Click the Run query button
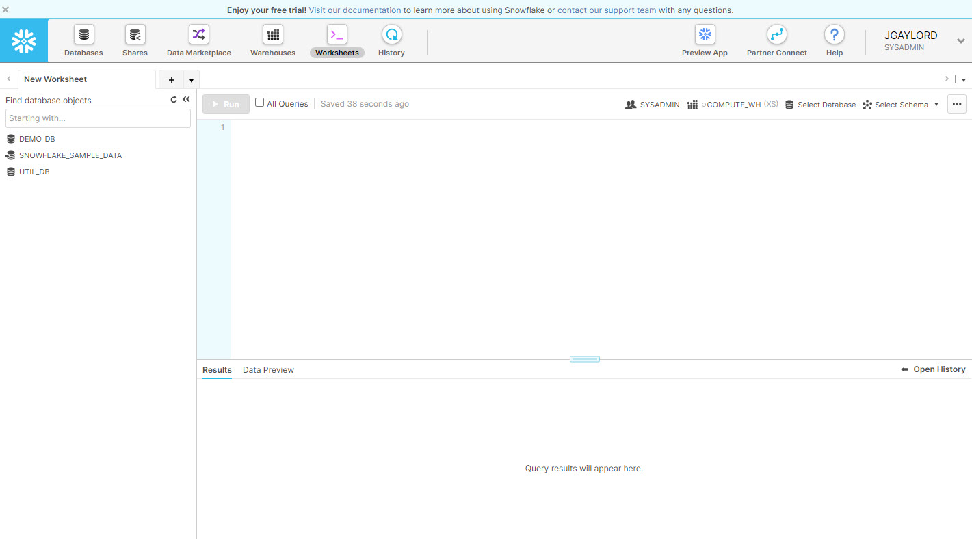 (226, 104)
